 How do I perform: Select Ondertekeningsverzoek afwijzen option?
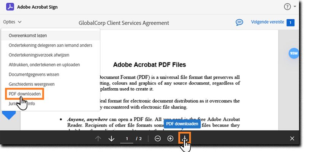[51, 55]
